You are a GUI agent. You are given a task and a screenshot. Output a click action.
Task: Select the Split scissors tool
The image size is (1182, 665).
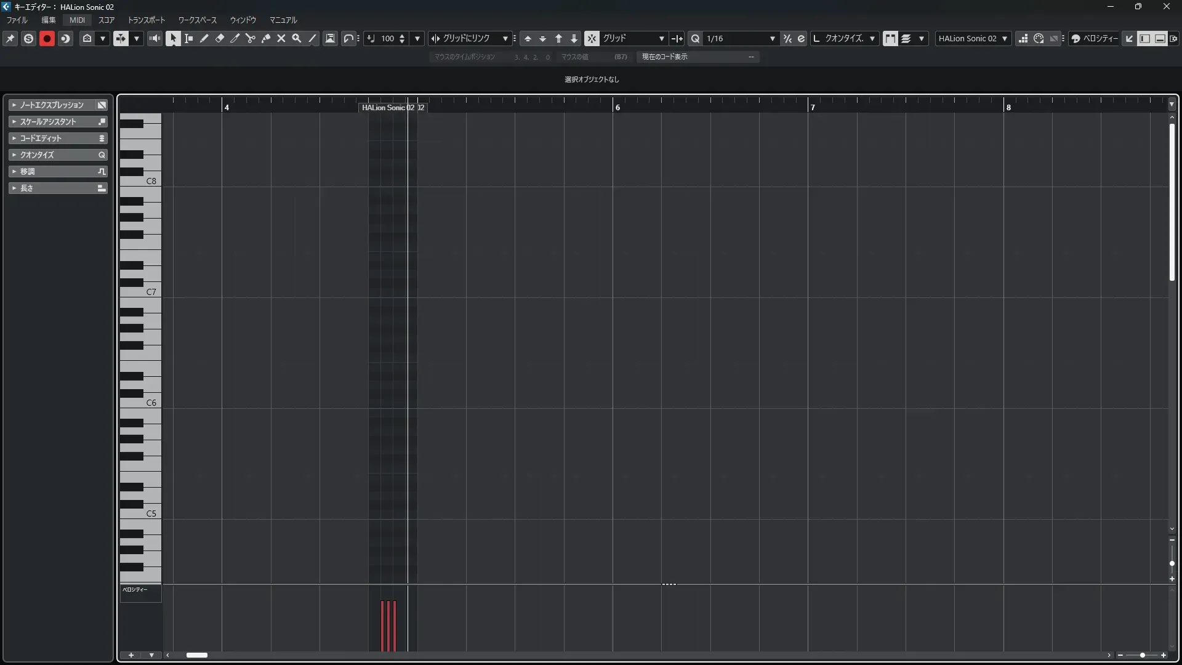click(251, 38)
